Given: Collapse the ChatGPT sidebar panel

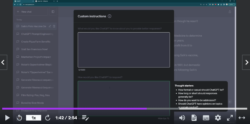Looking at the screenshot, I should coord(53,12).
